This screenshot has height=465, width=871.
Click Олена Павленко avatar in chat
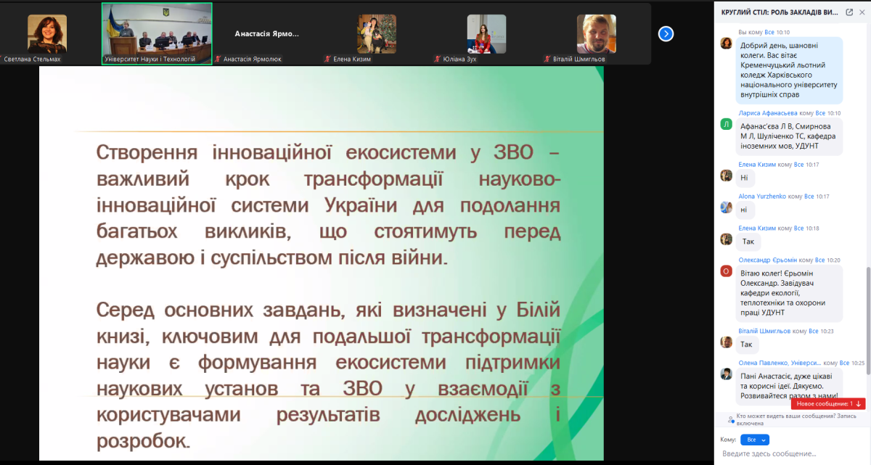pyautogui.click(x=726, y=374)
